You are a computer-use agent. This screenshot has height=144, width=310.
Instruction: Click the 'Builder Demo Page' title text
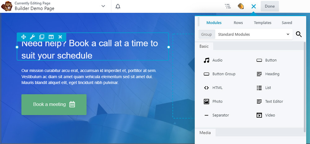34,8
